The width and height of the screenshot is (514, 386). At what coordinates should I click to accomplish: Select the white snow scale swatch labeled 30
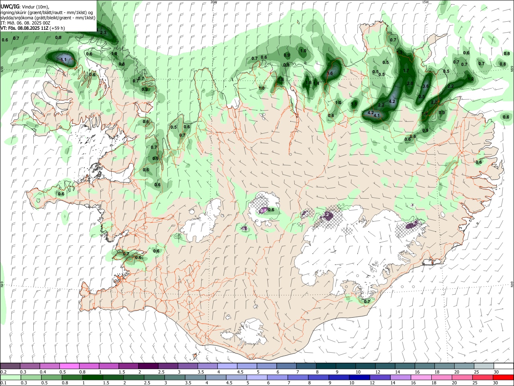pyautogui.click(x=503, y=366)
